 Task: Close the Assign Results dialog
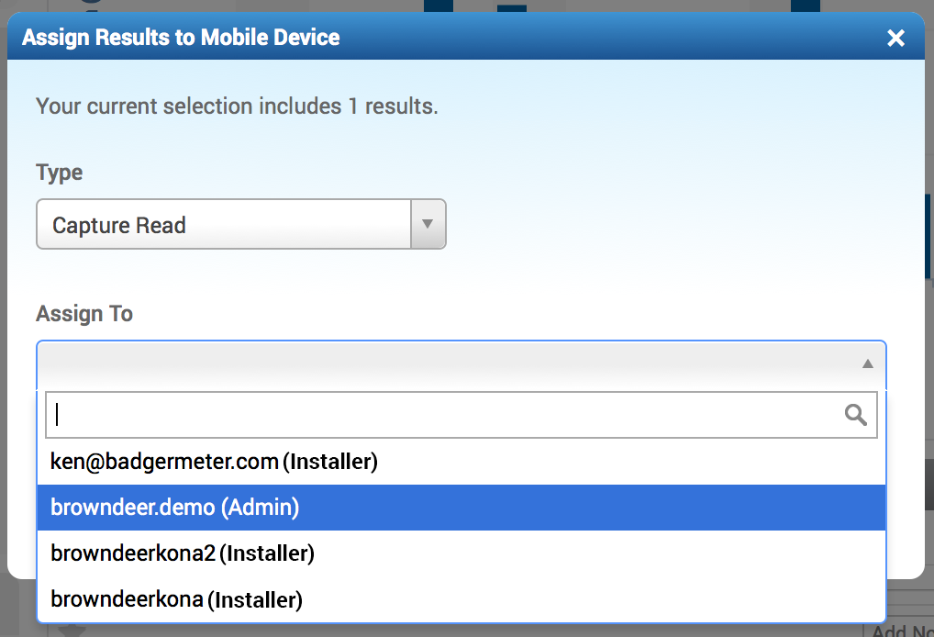[x=895, y=38]
